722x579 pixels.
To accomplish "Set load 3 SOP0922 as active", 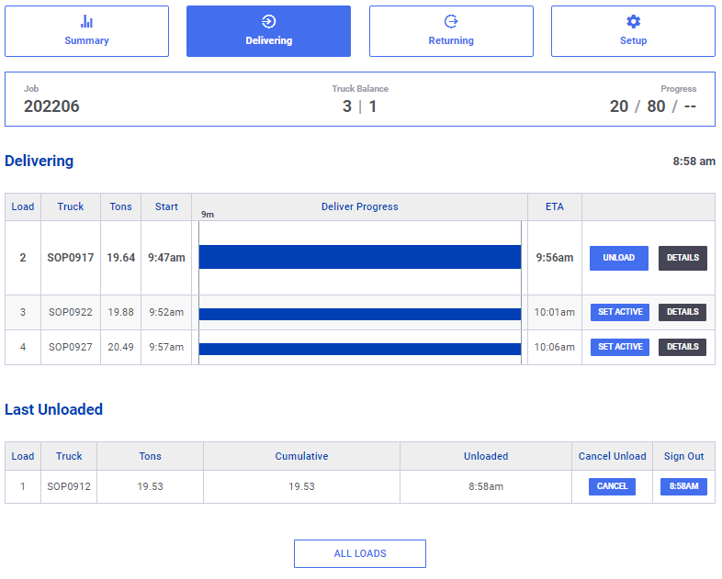I will 620,312.
